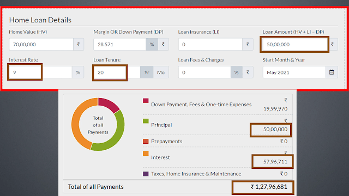
Task: Click the rupee icon beside Loan Insurance
Action: [x=248, y=44]
